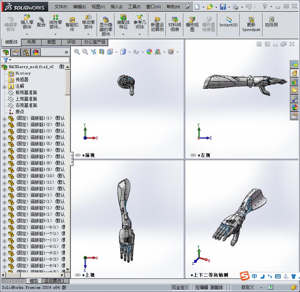Switch to the 运动算例1 bottom tab

(54, 281)
